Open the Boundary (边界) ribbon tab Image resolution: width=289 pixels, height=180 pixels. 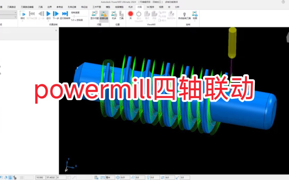(x=49, y=7)
